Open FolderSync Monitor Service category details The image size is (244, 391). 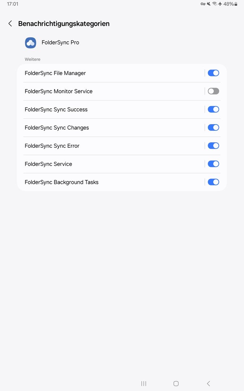coord(59,91)
